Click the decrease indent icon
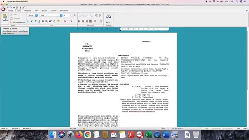The width and height of the screenshot is (249, 140). point(96,16)
